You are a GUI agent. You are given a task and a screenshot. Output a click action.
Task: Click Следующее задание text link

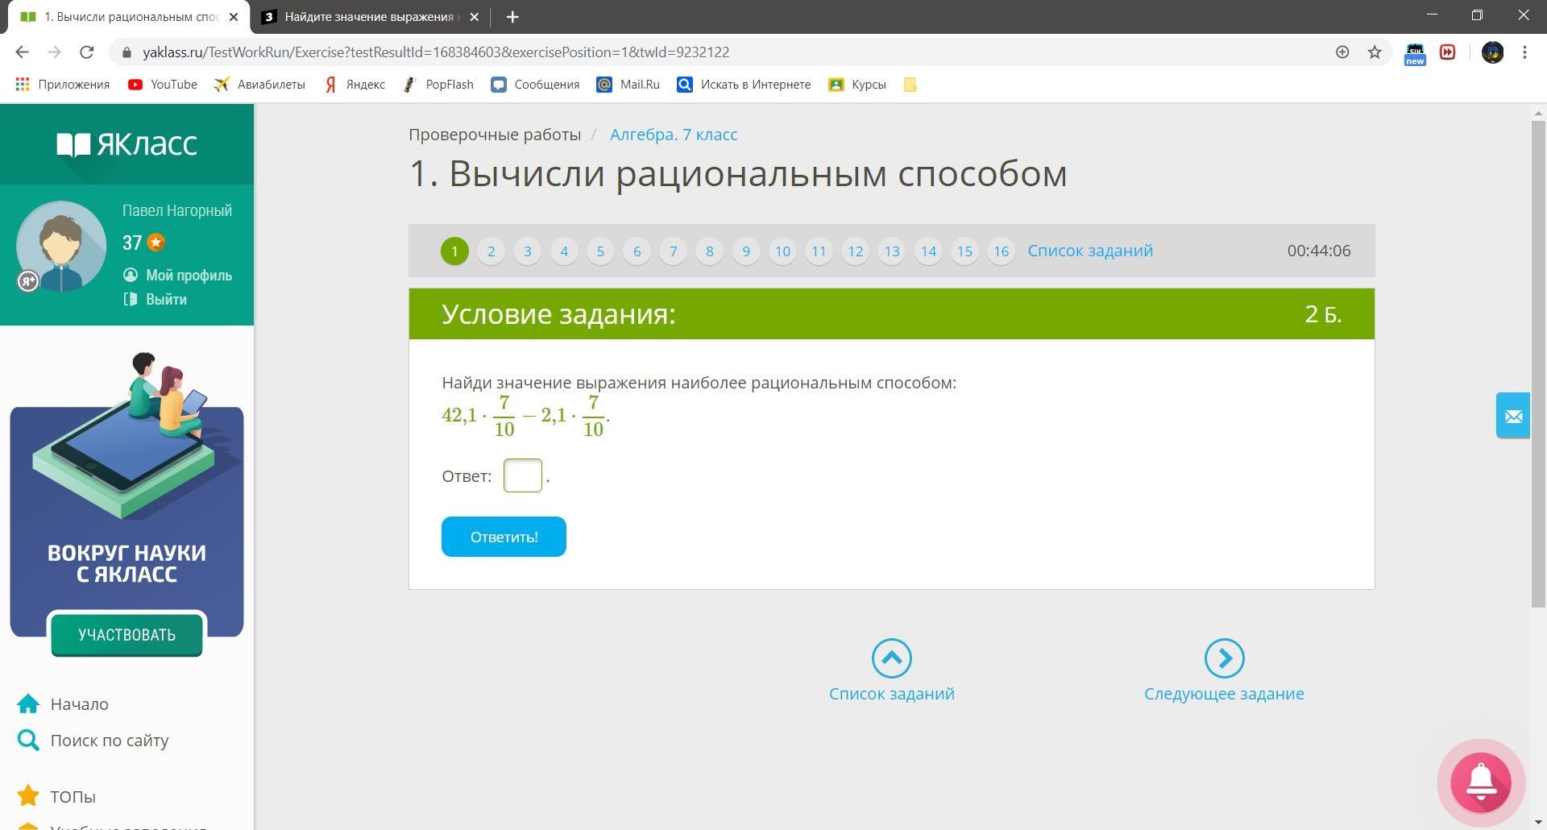[x=1224, y=694]
